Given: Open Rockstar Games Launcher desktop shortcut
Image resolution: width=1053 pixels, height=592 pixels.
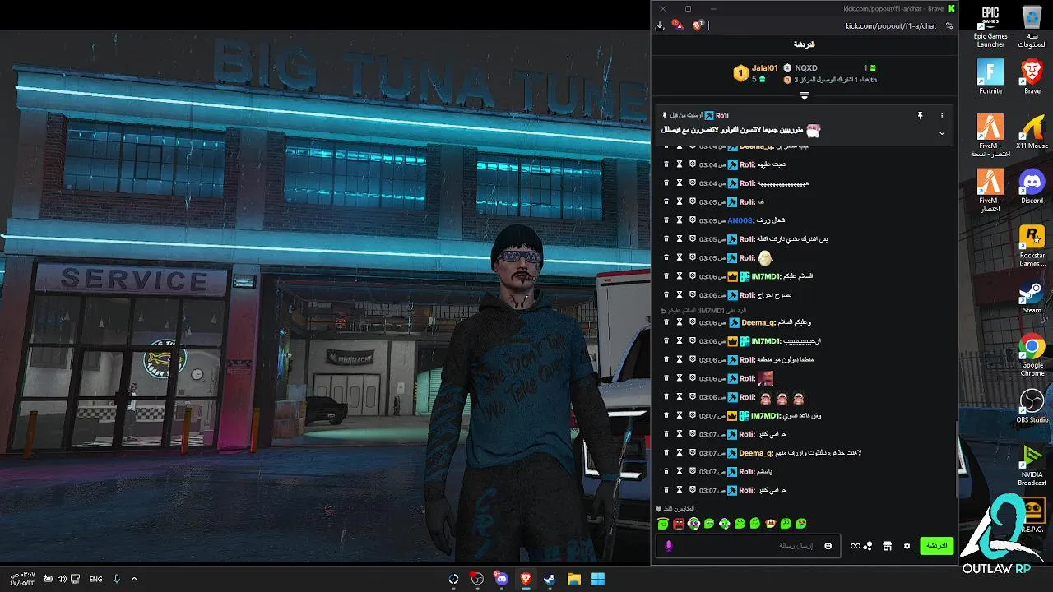Looking at the screenshot, I should coord(1032,246).
